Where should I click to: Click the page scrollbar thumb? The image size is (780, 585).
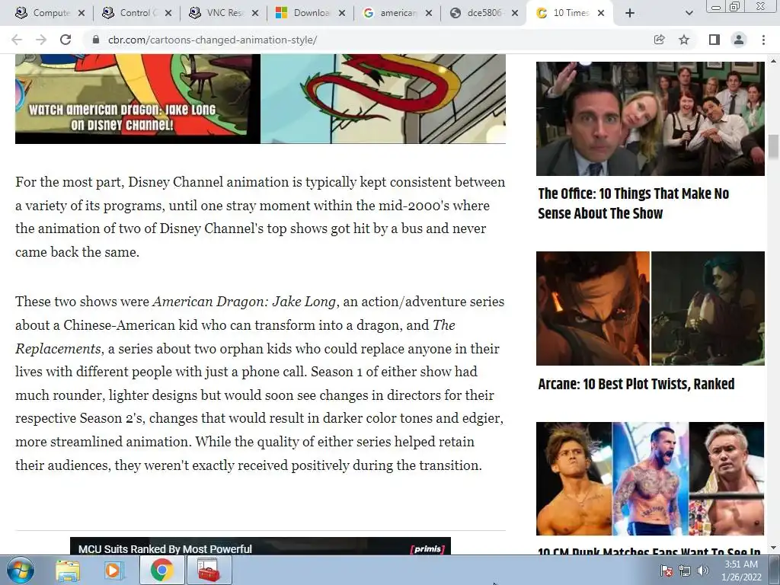pyautogui.click(x=773, y=147)
